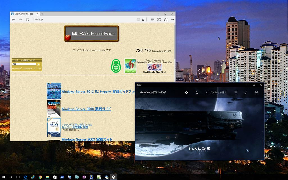This screenshot has width=288, height=180.
Task: Click the yellow translate go button
Action: 39,64
